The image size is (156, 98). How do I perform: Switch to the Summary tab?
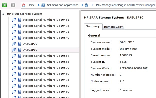(93, 26)
